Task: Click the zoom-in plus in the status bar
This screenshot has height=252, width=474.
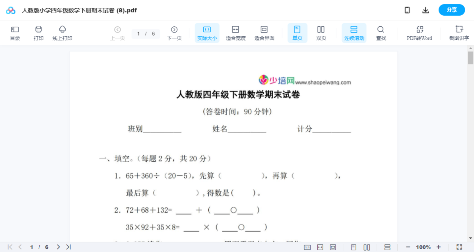Action: point(439,247)
